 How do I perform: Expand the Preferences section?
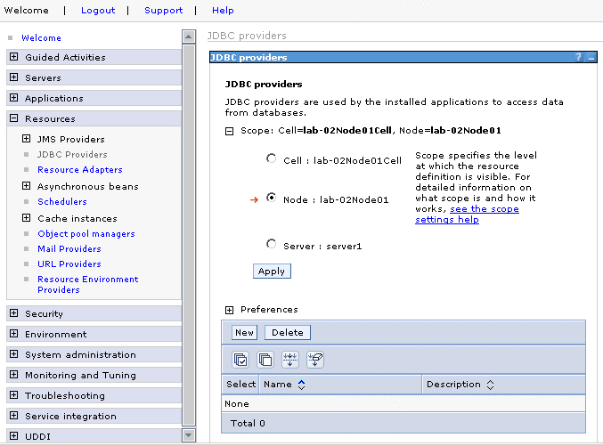point(229,310)
